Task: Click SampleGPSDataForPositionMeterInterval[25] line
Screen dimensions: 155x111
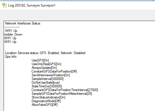Action: [x=62, y=94]
